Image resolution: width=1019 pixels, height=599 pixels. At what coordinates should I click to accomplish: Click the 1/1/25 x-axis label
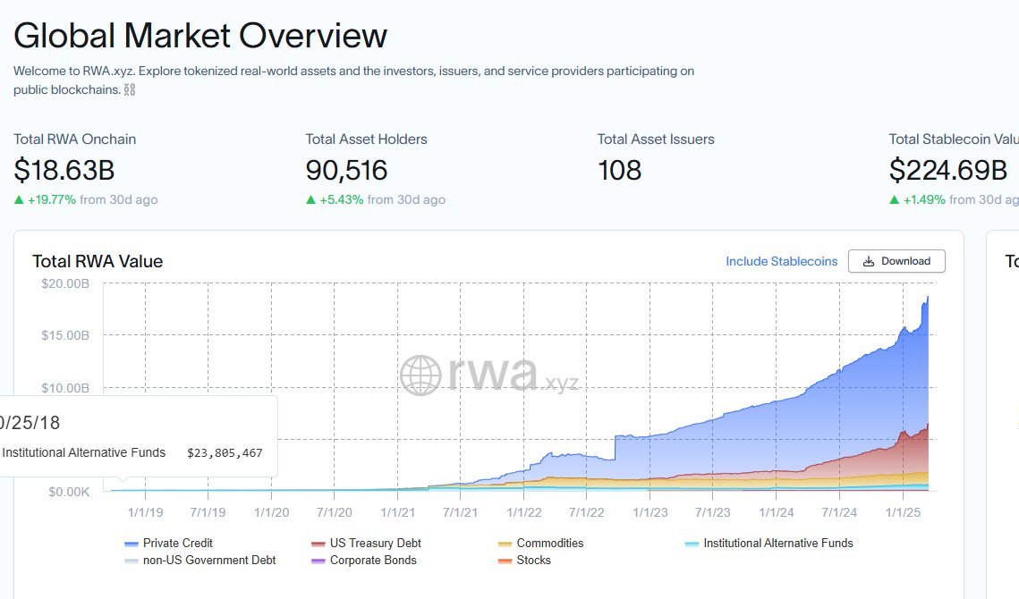coord(903,512)
